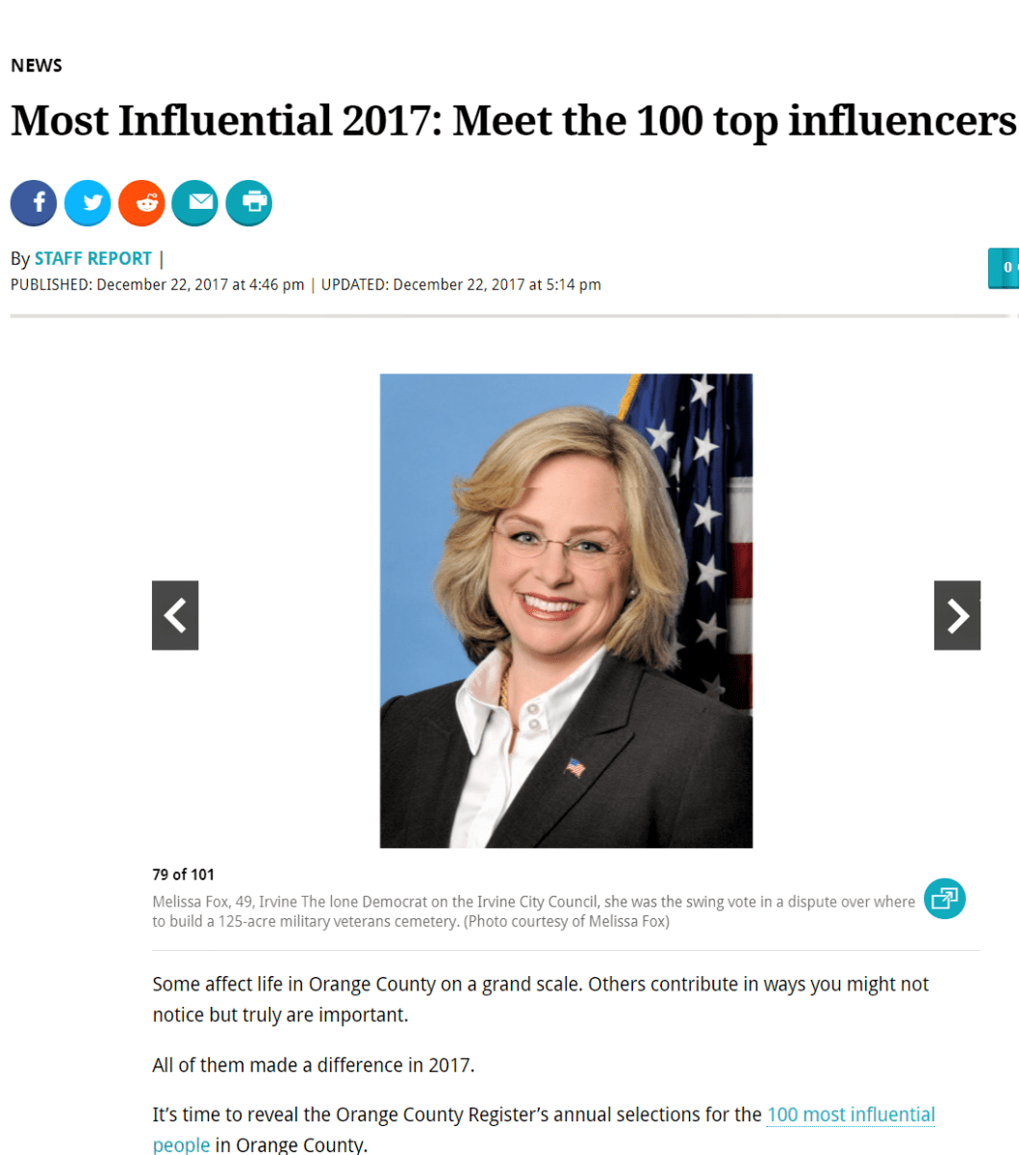Screen dimensions: 1019x1155
Task: Open the NEWS section label
Action: (37, 65)
